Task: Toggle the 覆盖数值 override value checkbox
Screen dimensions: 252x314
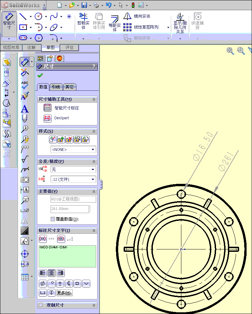Action: click(53, 219)
